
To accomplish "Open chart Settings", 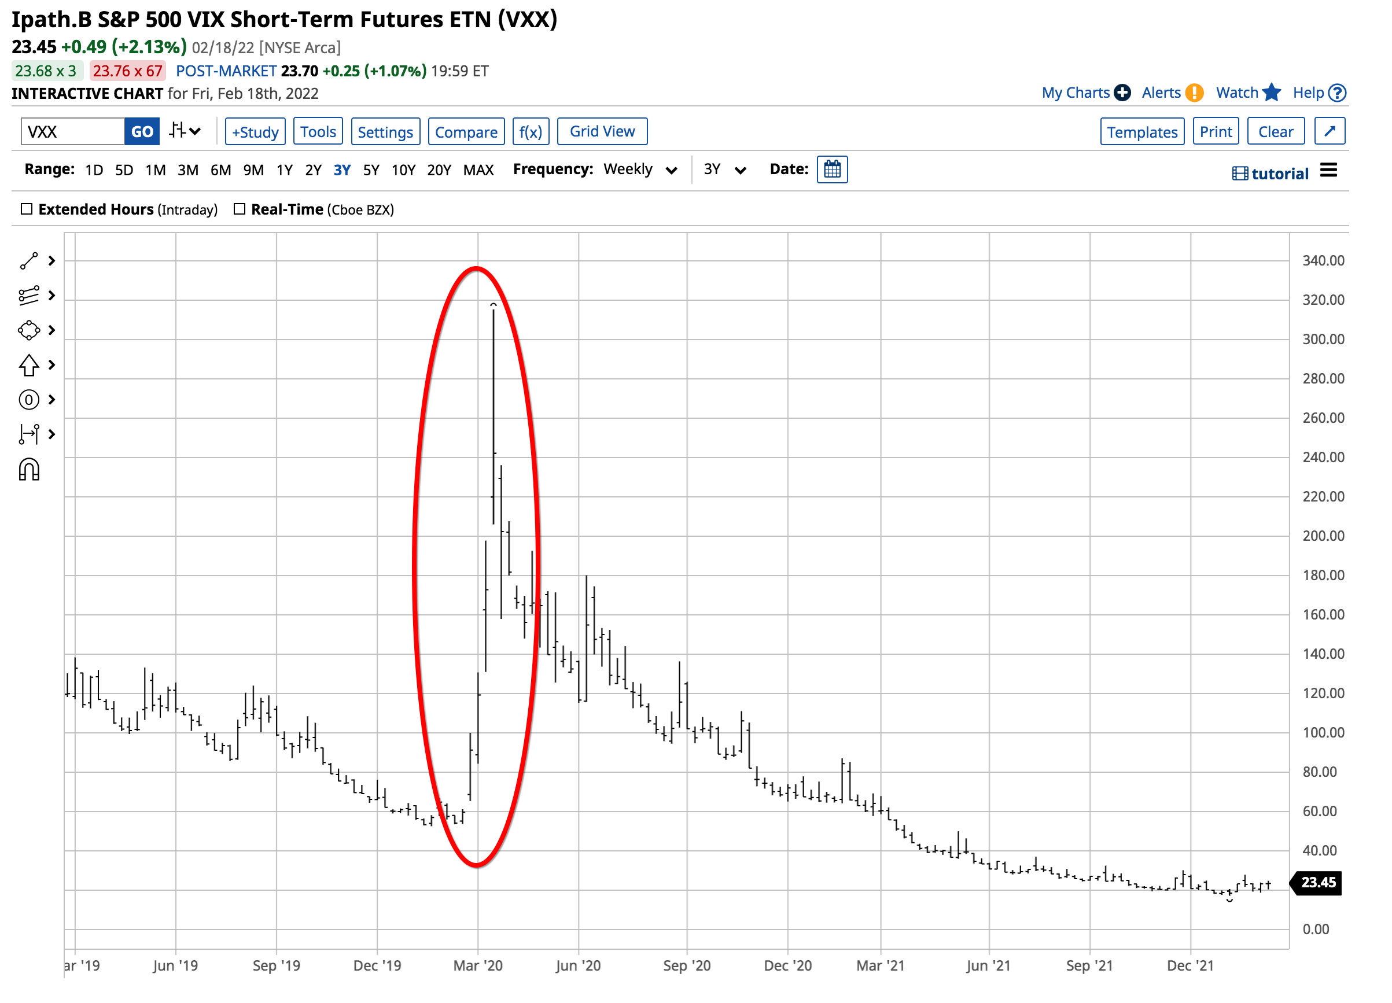I will (x=385, y=131).
